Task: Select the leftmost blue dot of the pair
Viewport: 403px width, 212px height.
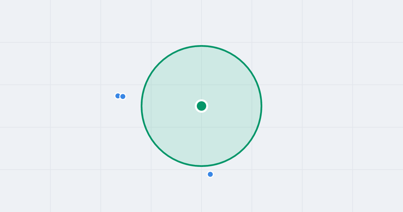Action: coord(118,96)
